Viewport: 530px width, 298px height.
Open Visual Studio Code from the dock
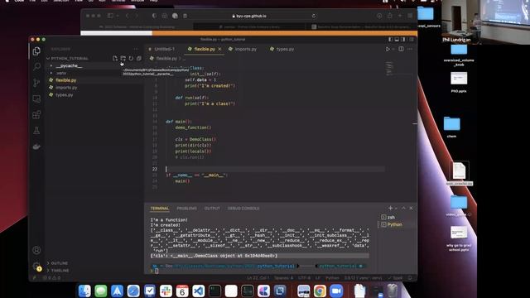[199, 291]
